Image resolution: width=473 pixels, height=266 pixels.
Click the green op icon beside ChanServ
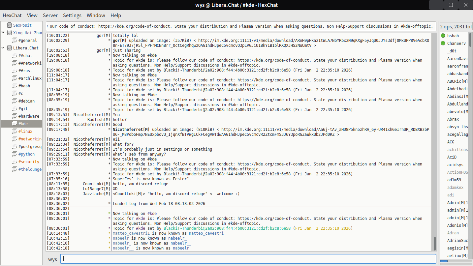coord(443,43)
